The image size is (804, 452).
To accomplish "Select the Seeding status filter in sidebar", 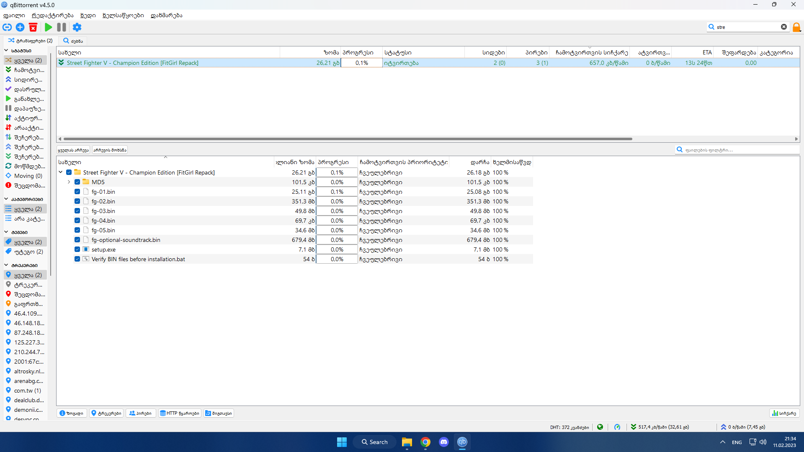I will (25, 80).
